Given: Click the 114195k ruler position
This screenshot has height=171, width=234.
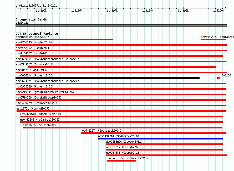Looking at the screenshot, I should tap(41, 11).
